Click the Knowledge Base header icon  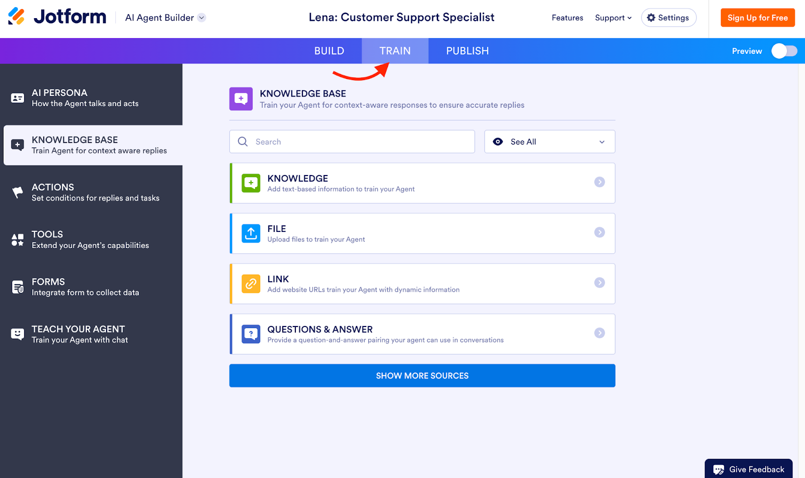tap(240, 99)
